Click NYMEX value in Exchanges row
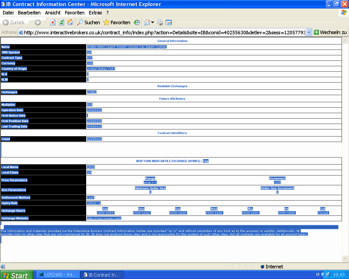The width and height of the screenshot is (349, 279). click(92, 92)
